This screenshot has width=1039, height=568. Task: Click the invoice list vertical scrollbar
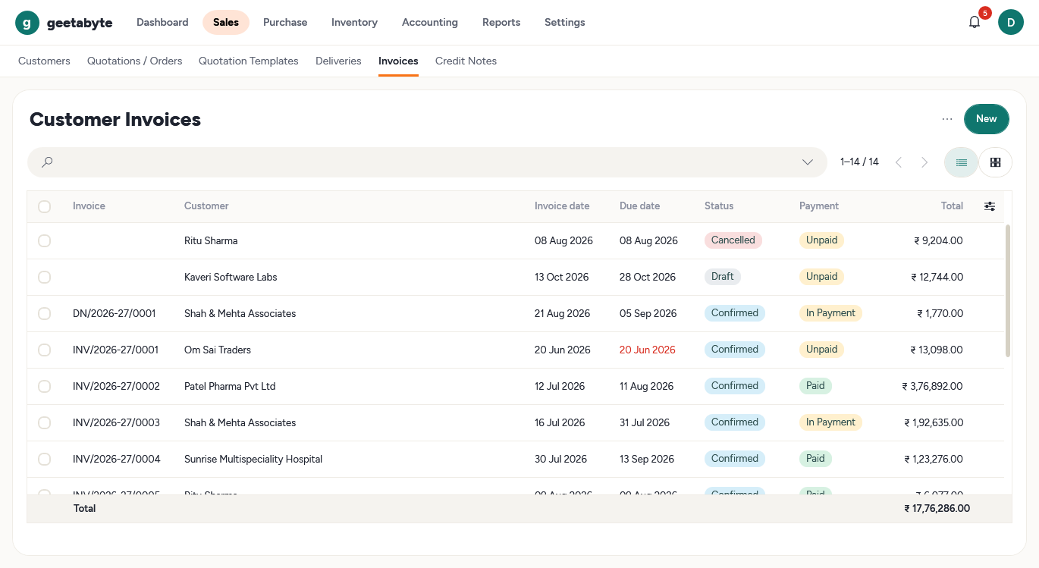pyautogui.click(x=1007, y=290)
